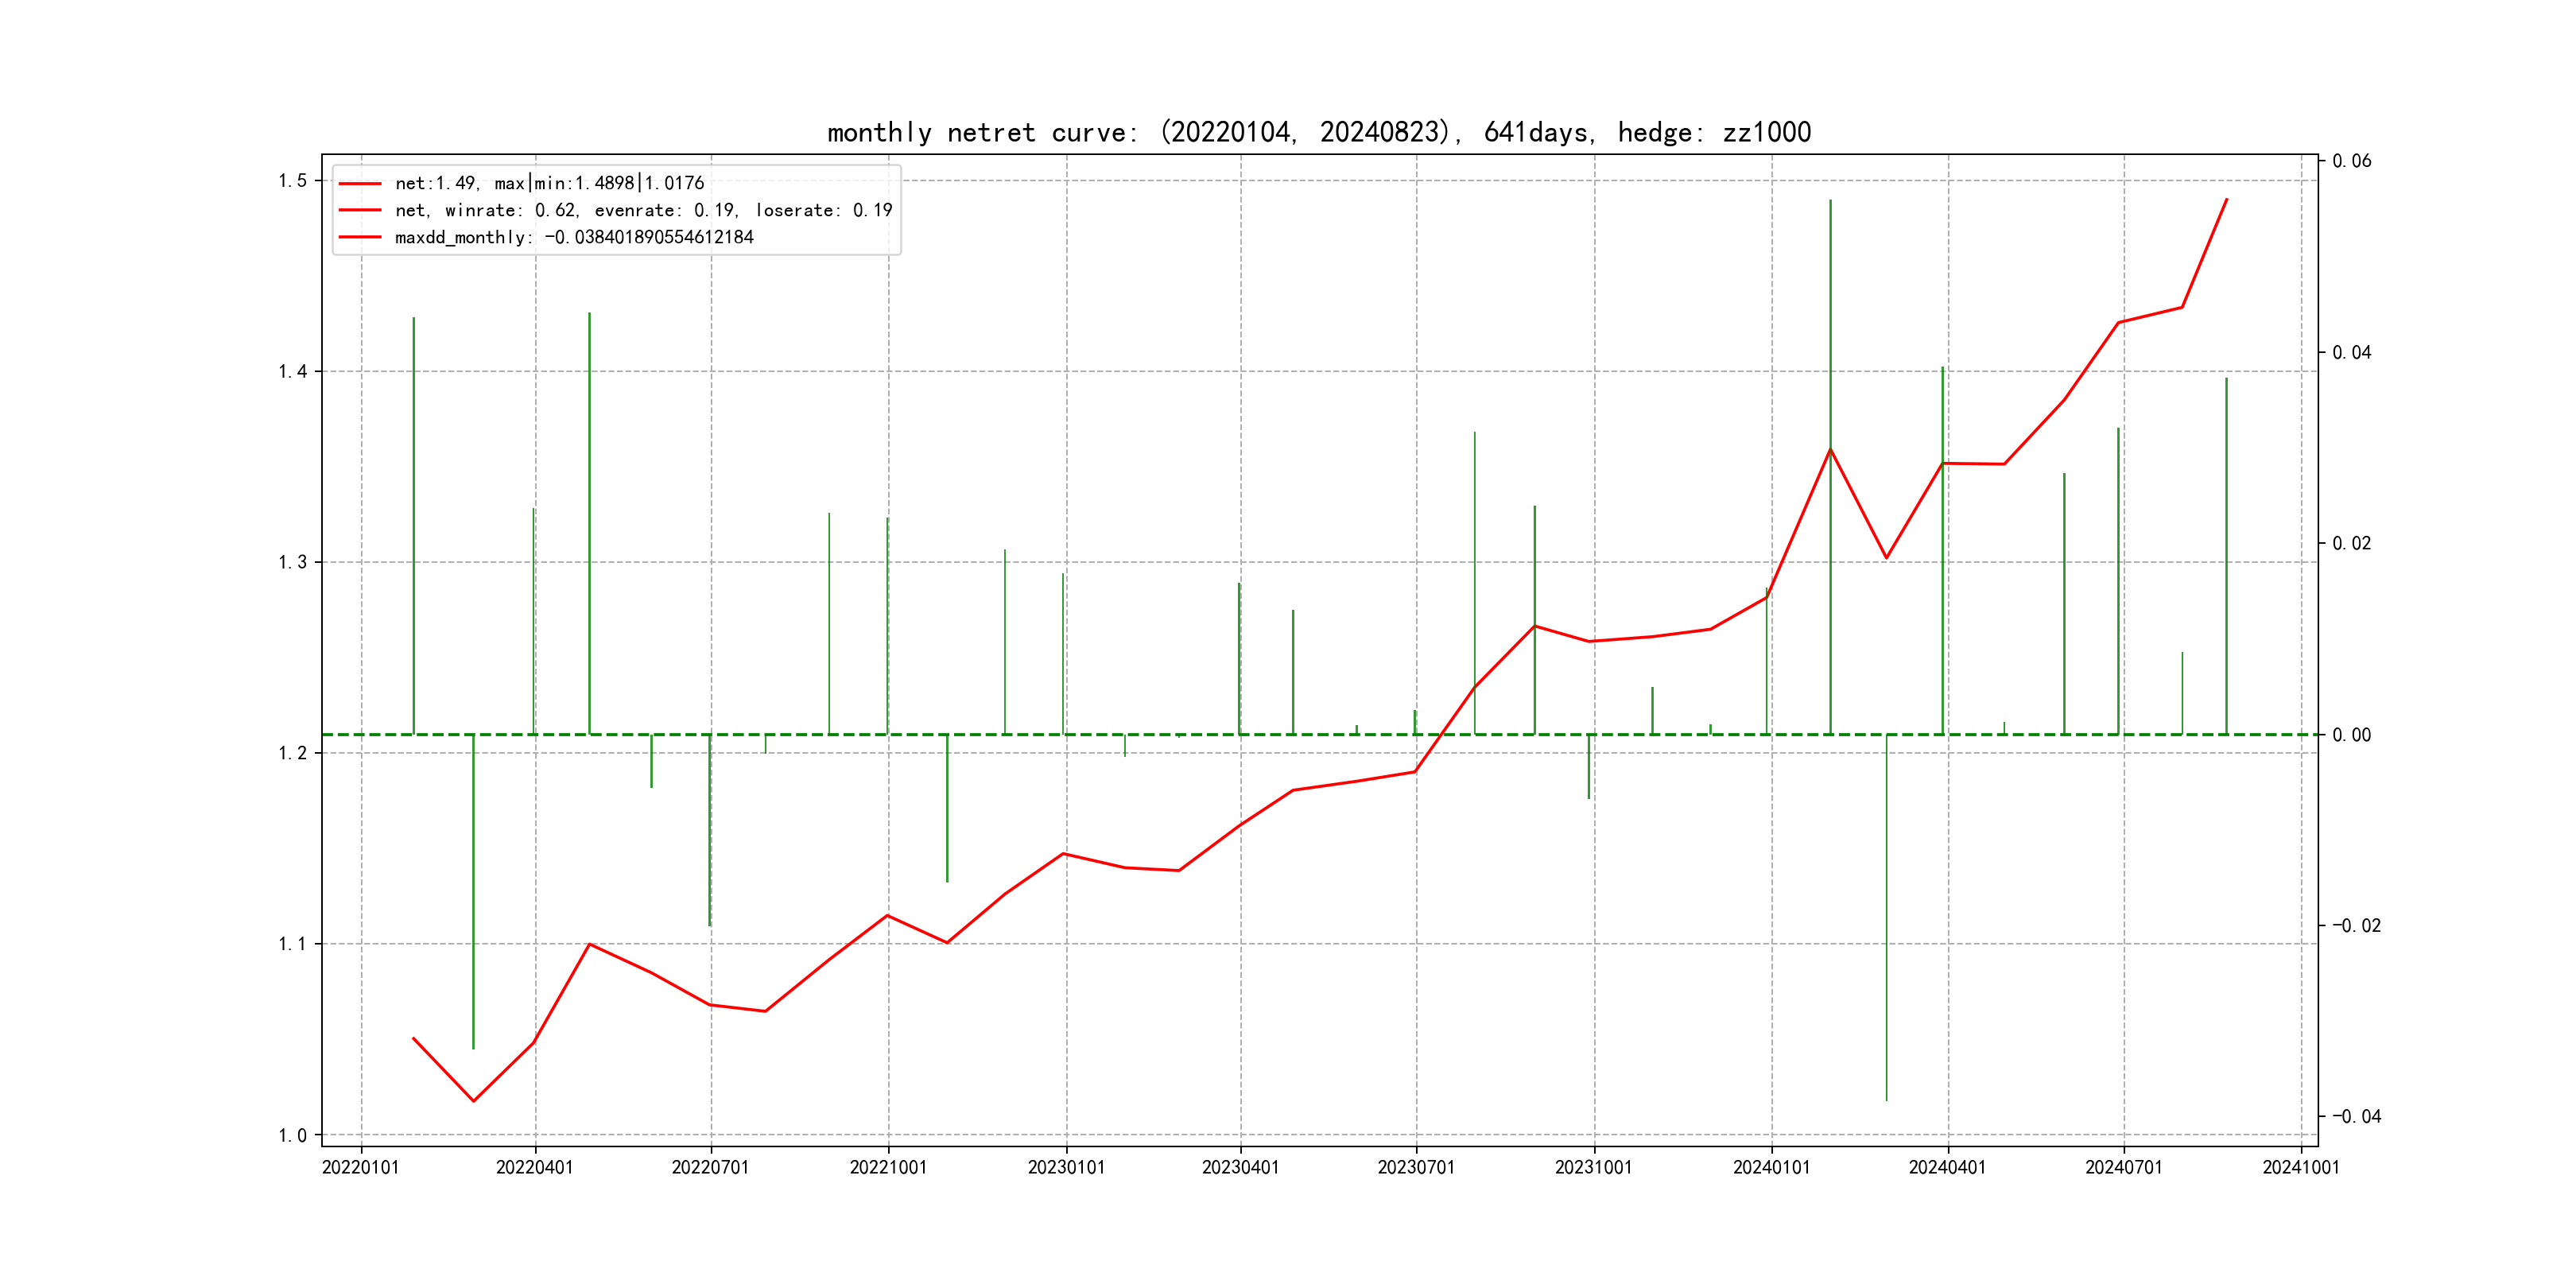Click the maxdd_monthly legend entry
2576x1288 pixels.
pos(574,237)
